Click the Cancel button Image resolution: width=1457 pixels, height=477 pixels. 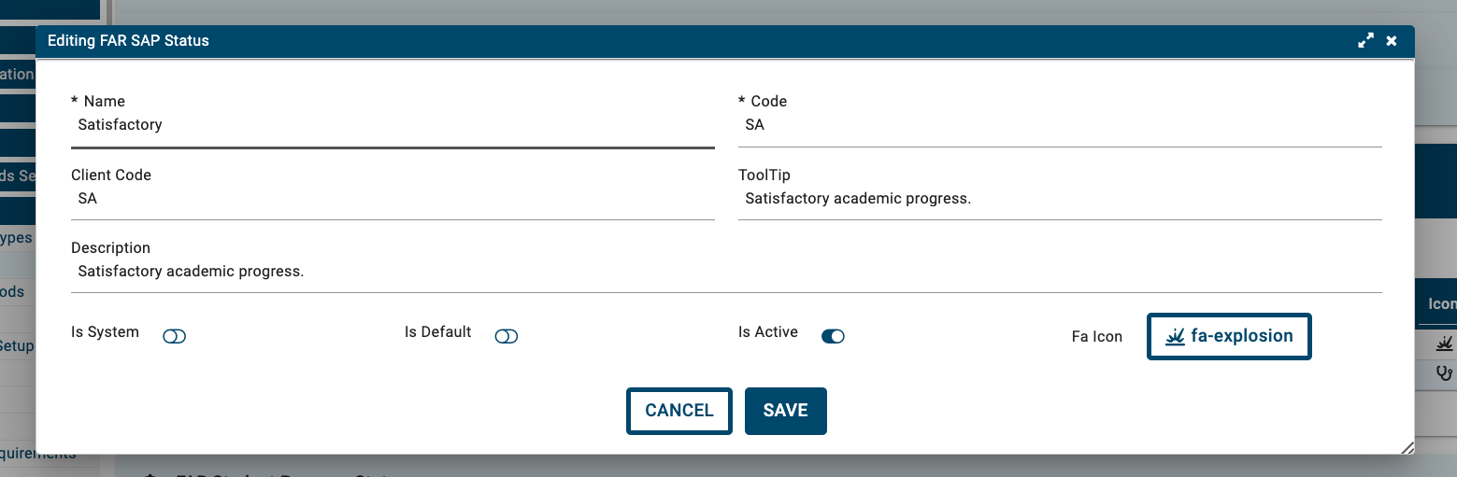pyautogui.click(x=679, y=411)
